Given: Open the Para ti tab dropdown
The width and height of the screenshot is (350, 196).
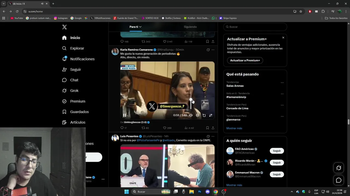Looking at the screenshot, I should point(135,27).
